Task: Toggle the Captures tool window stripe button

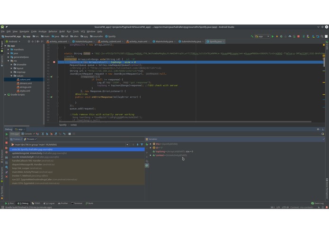Action: [x=2, y=60]
